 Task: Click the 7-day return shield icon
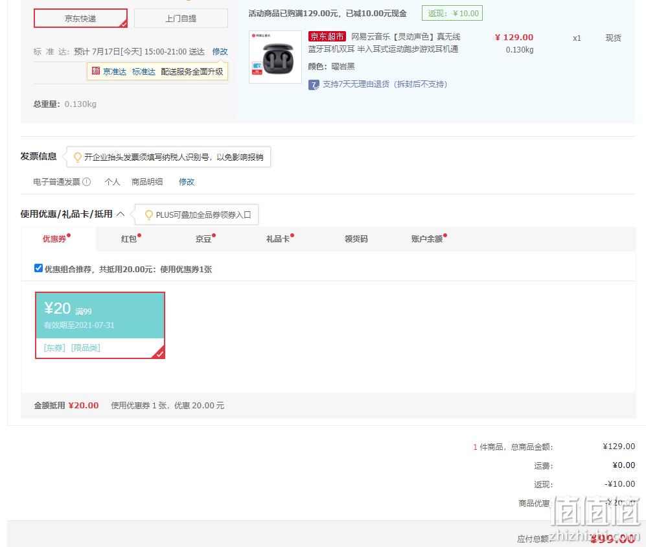tap(314, 85)
